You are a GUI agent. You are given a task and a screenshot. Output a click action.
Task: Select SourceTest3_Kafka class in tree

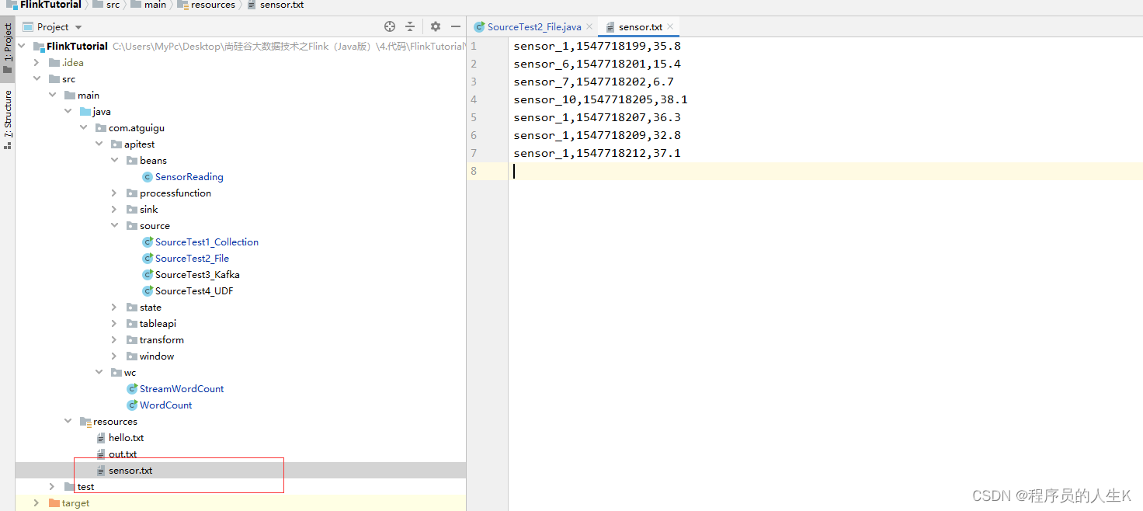[197, 275]
